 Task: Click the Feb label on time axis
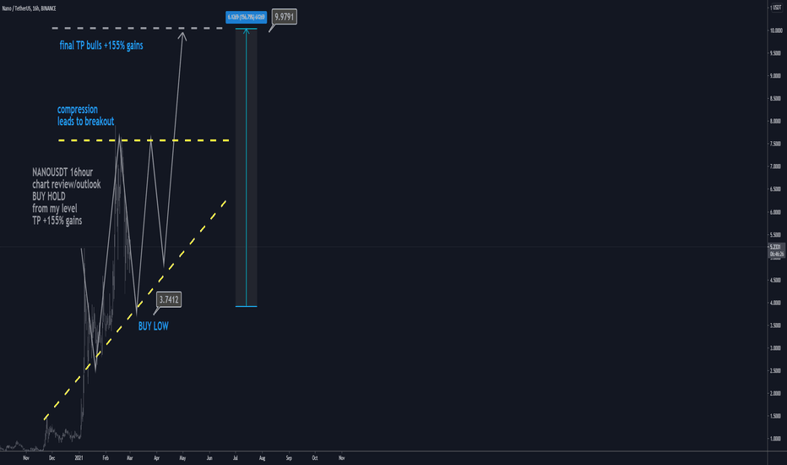click(106, 458)
